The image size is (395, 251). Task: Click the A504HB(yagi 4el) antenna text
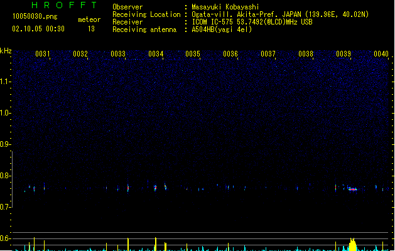222,29
